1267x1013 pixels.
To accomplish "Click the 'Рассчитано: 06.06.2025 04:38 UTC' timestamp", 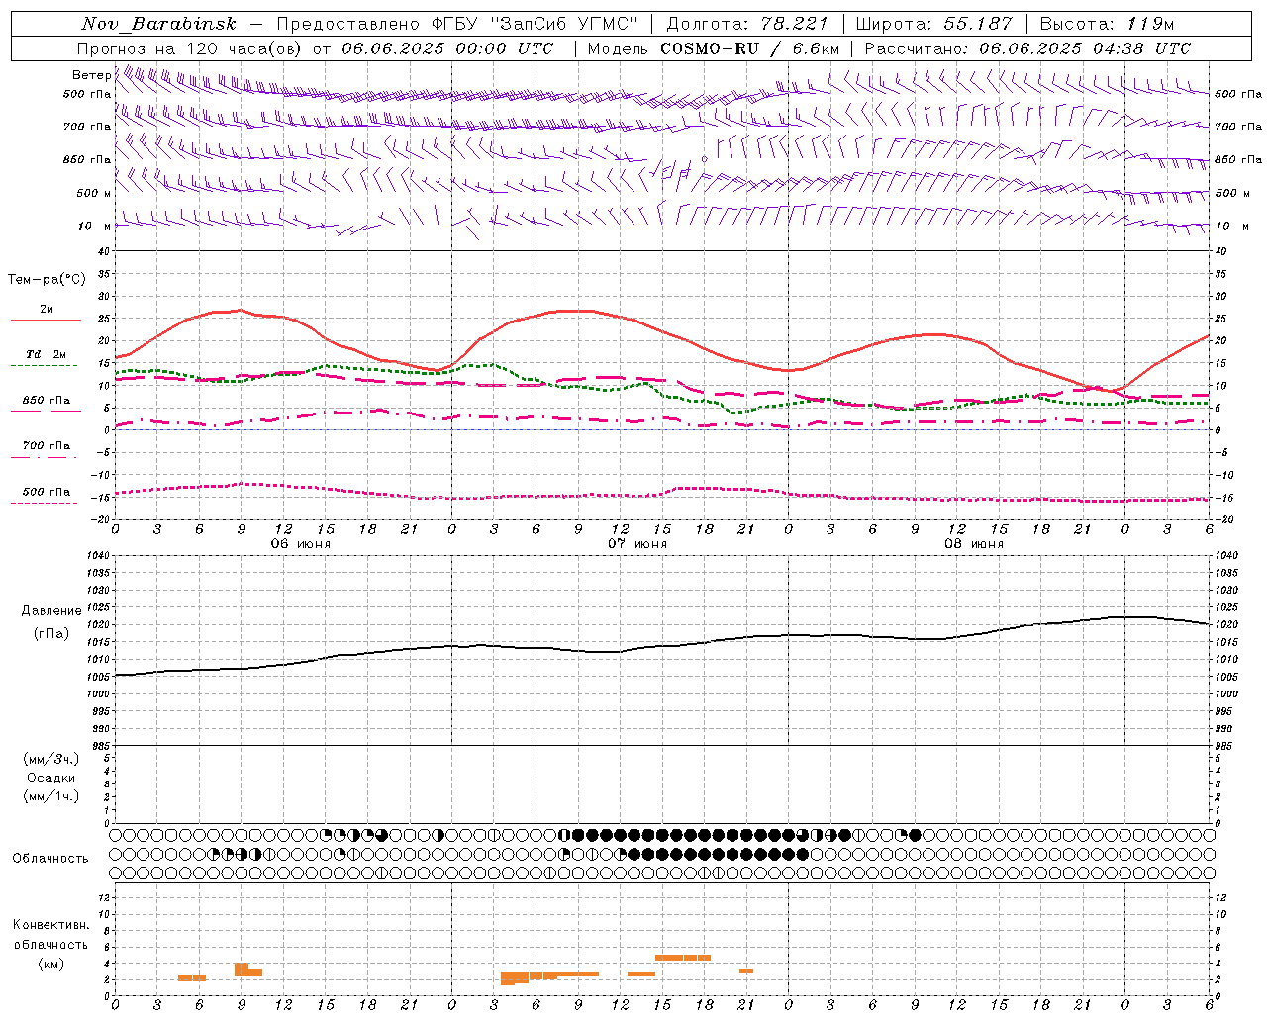I will point(1027,48).
